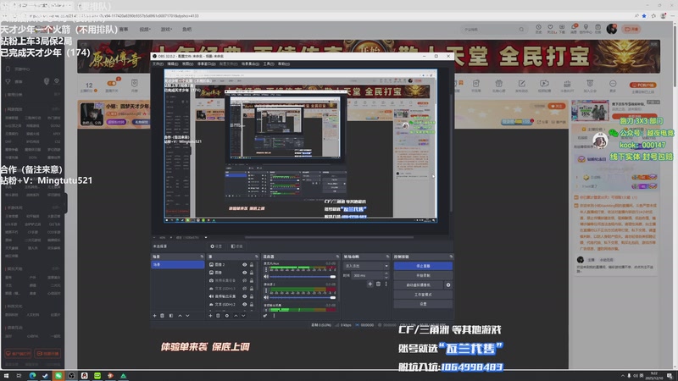Adjust 麦克风/Aux volume slider
The height and width of the screenshot is (381, 678).
(x=303, y=277)
